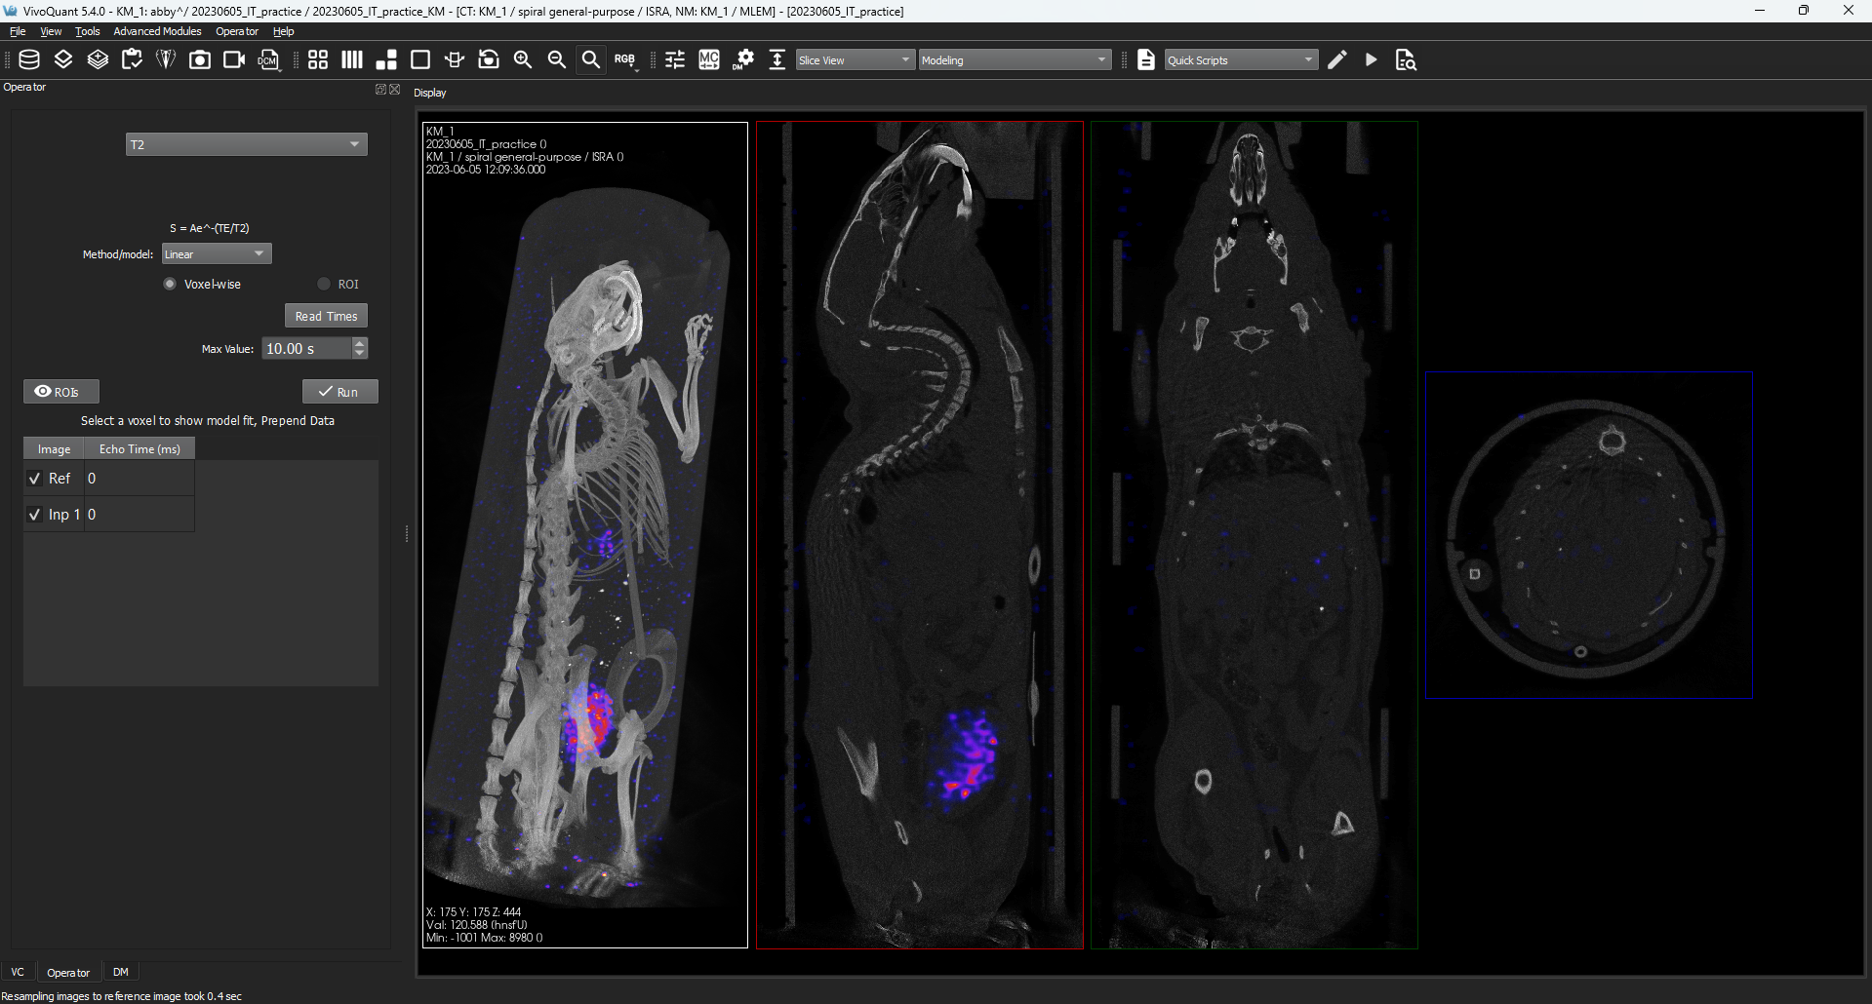Select the grid layout view icon
Screen dimensions: 1872x1004
pos(318,59)
